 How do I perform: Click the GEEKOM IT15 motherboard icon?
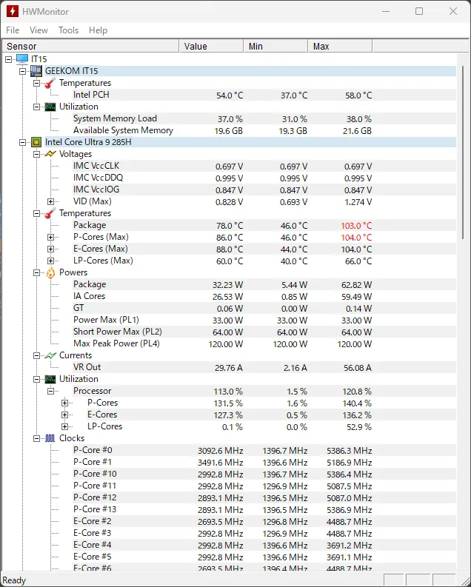point(36,71)
